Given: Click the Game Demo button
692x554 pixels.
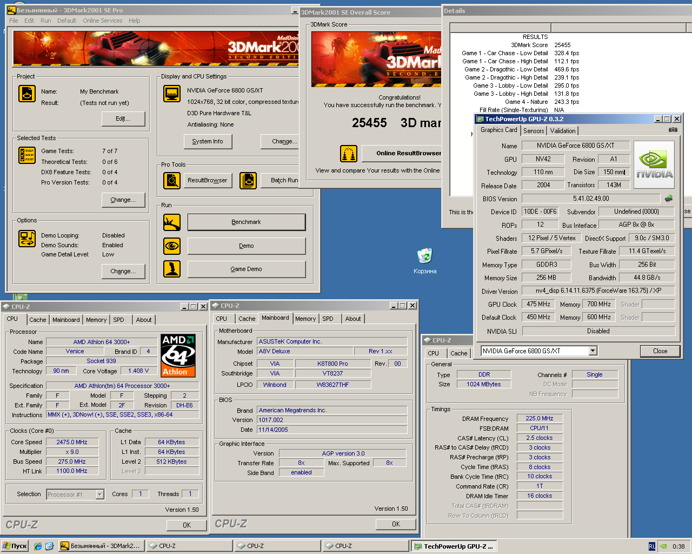Looking at the screenshot, I should [247, 269].
